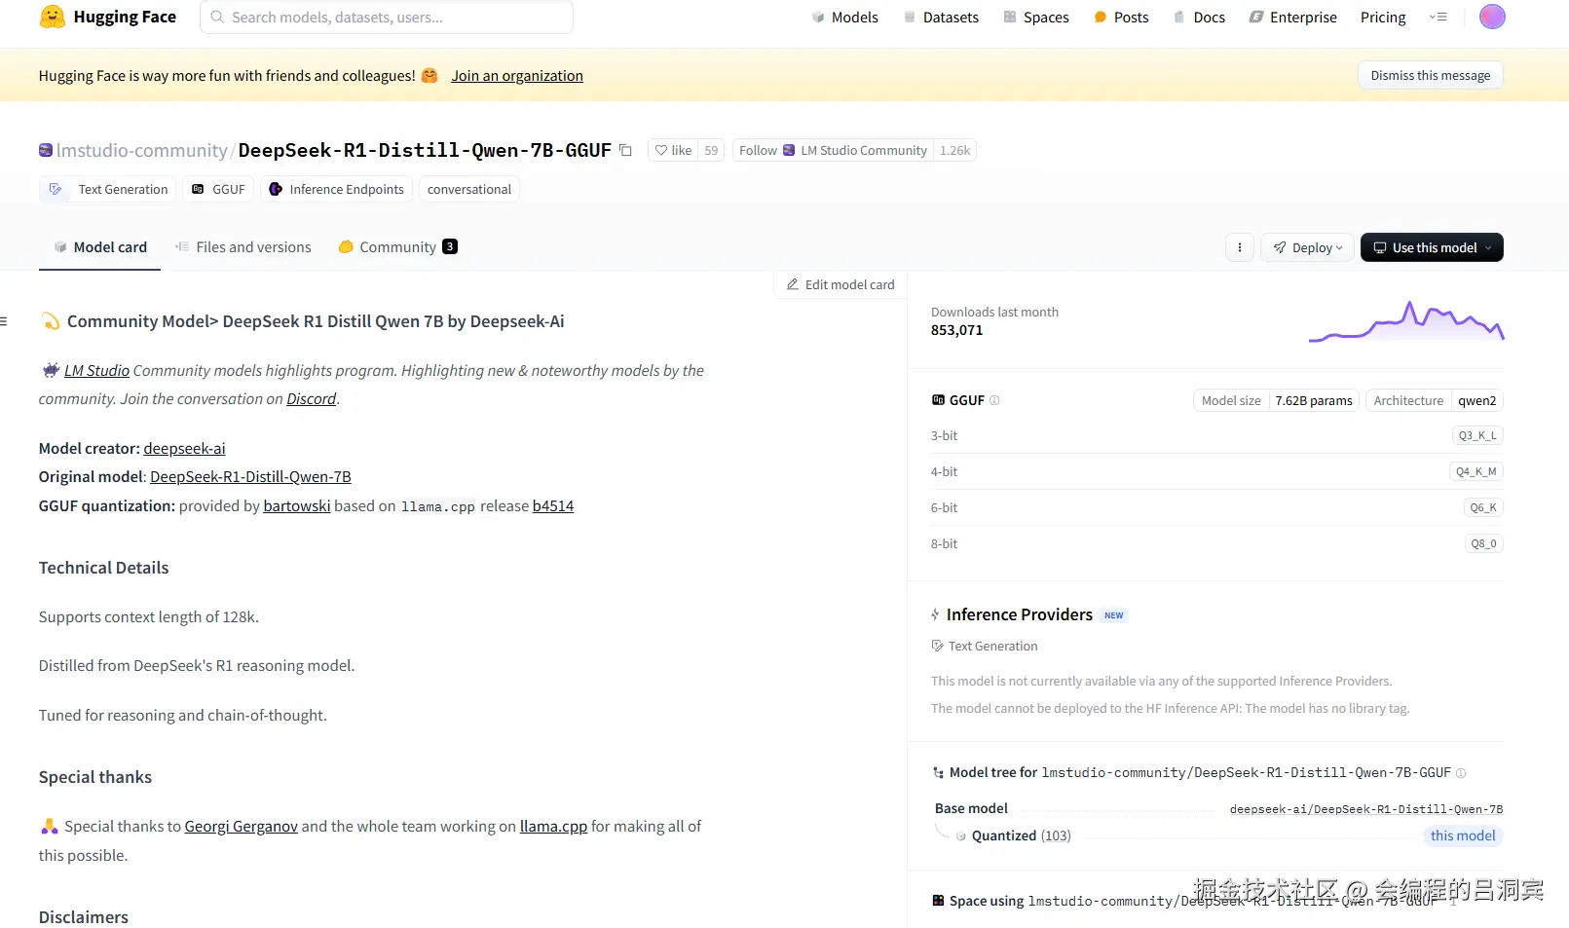Viewport: 1569px width, 928px height.
Task: Click the Special thanks heading
Action: point(95,777)
